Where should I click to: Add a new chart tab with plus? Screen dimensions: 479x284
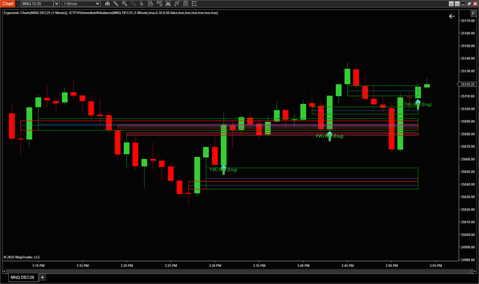[x=42, y=277]
